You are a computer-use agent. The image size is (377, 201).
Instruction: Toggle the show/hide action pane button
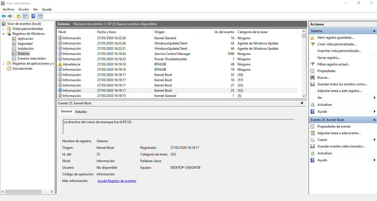click(40, 16)
